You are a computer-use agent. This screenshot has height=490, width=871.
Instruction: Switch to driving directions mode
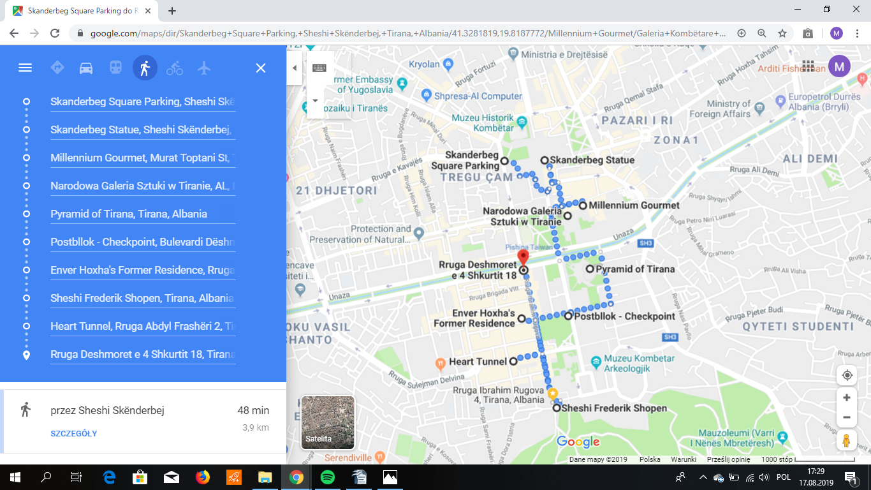[86, 68]
